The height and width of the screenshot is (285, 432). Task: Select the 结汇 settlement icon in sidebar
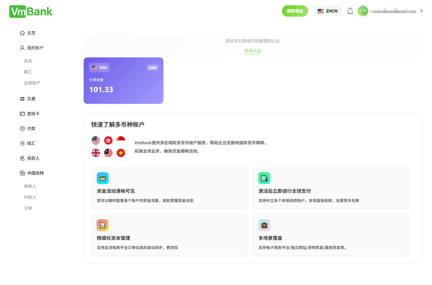click(x=22, y=143)
